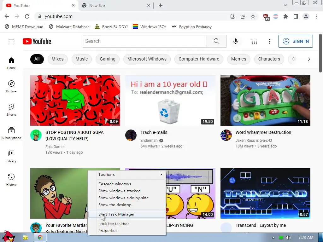This screenshot has width=323, height=242.
Task: Show more filter chips arrow
Action: [309, 59]
